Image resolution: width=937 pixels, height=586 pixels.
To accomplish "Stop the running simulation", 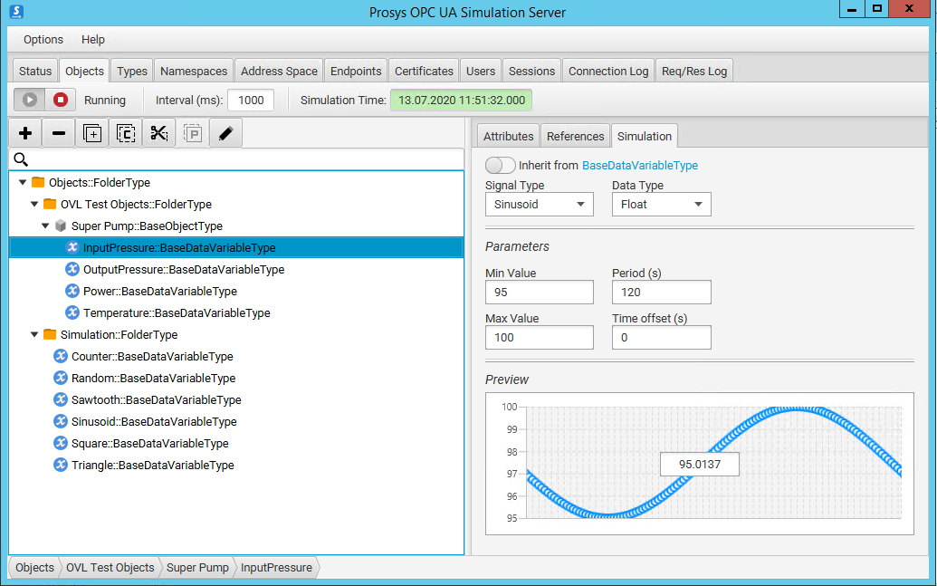I will pyautogui.click(x=61, y=100).
